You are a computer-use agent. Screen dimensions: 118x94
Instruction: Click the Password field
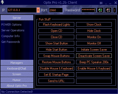89,10
